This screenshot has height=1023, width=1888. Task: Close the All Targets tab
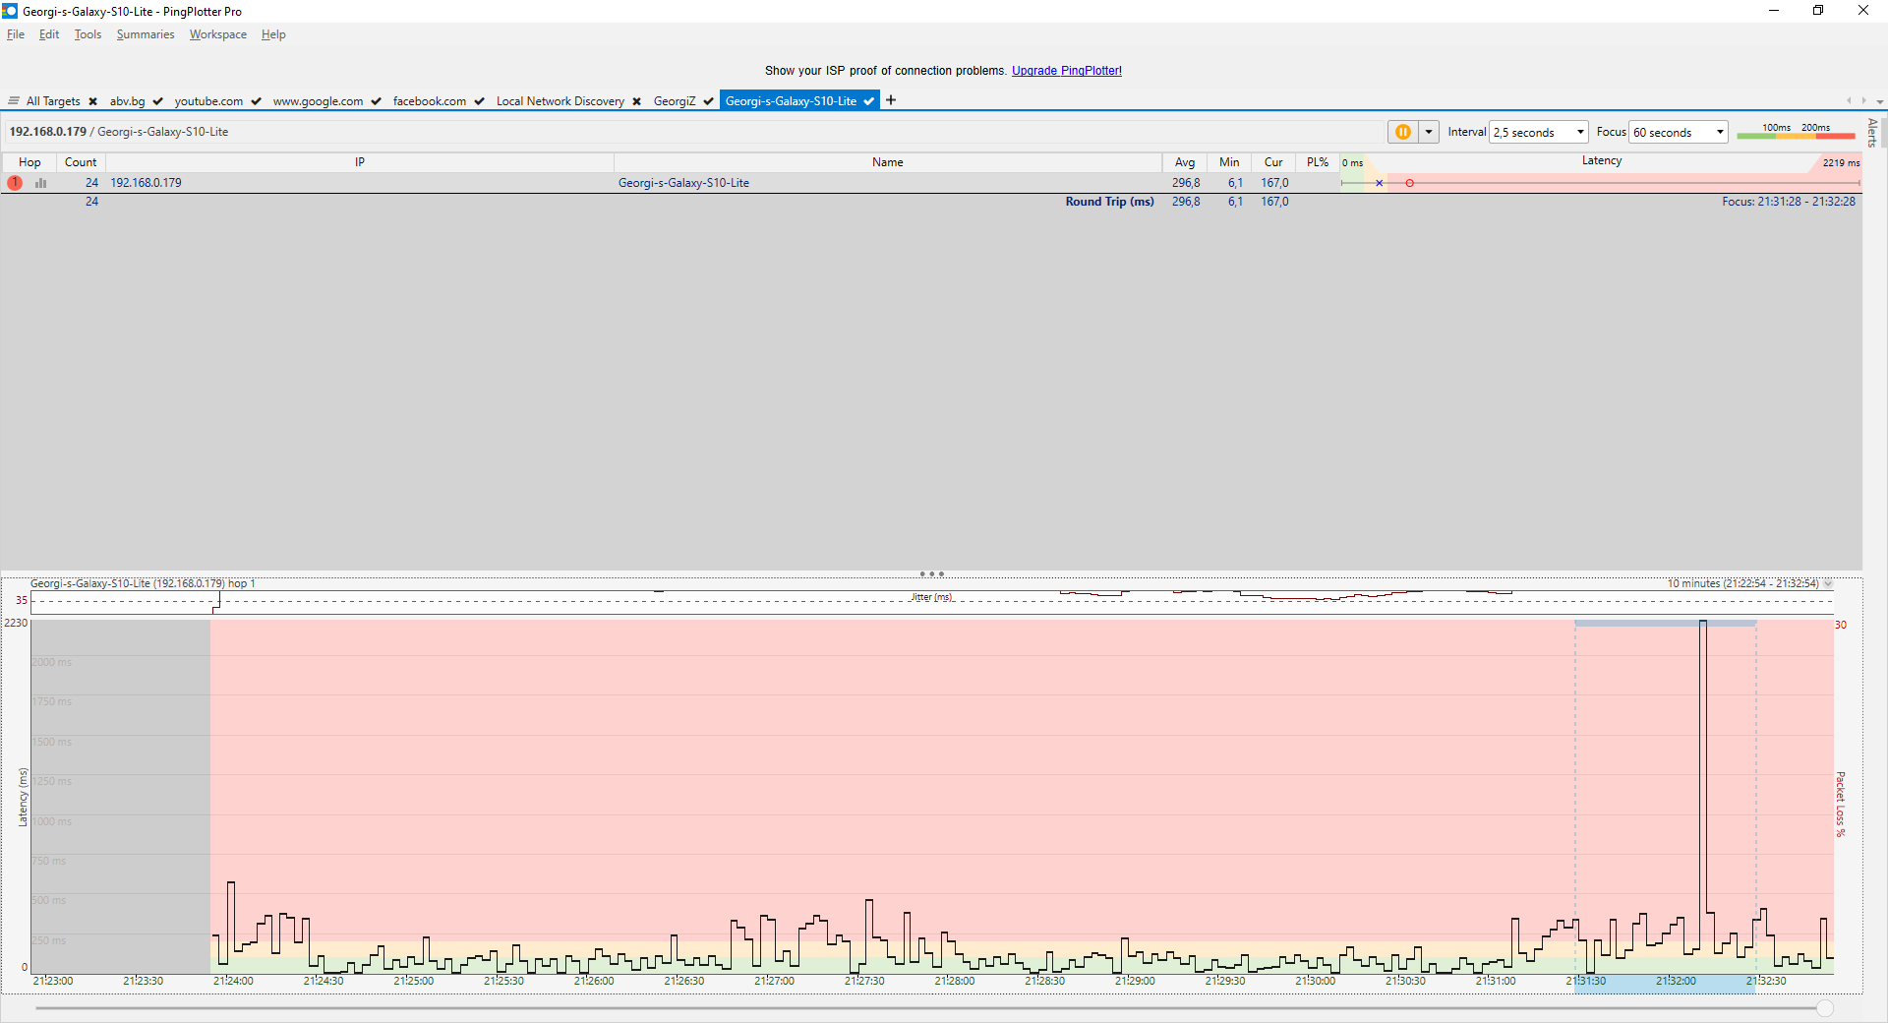click(93, 101)
